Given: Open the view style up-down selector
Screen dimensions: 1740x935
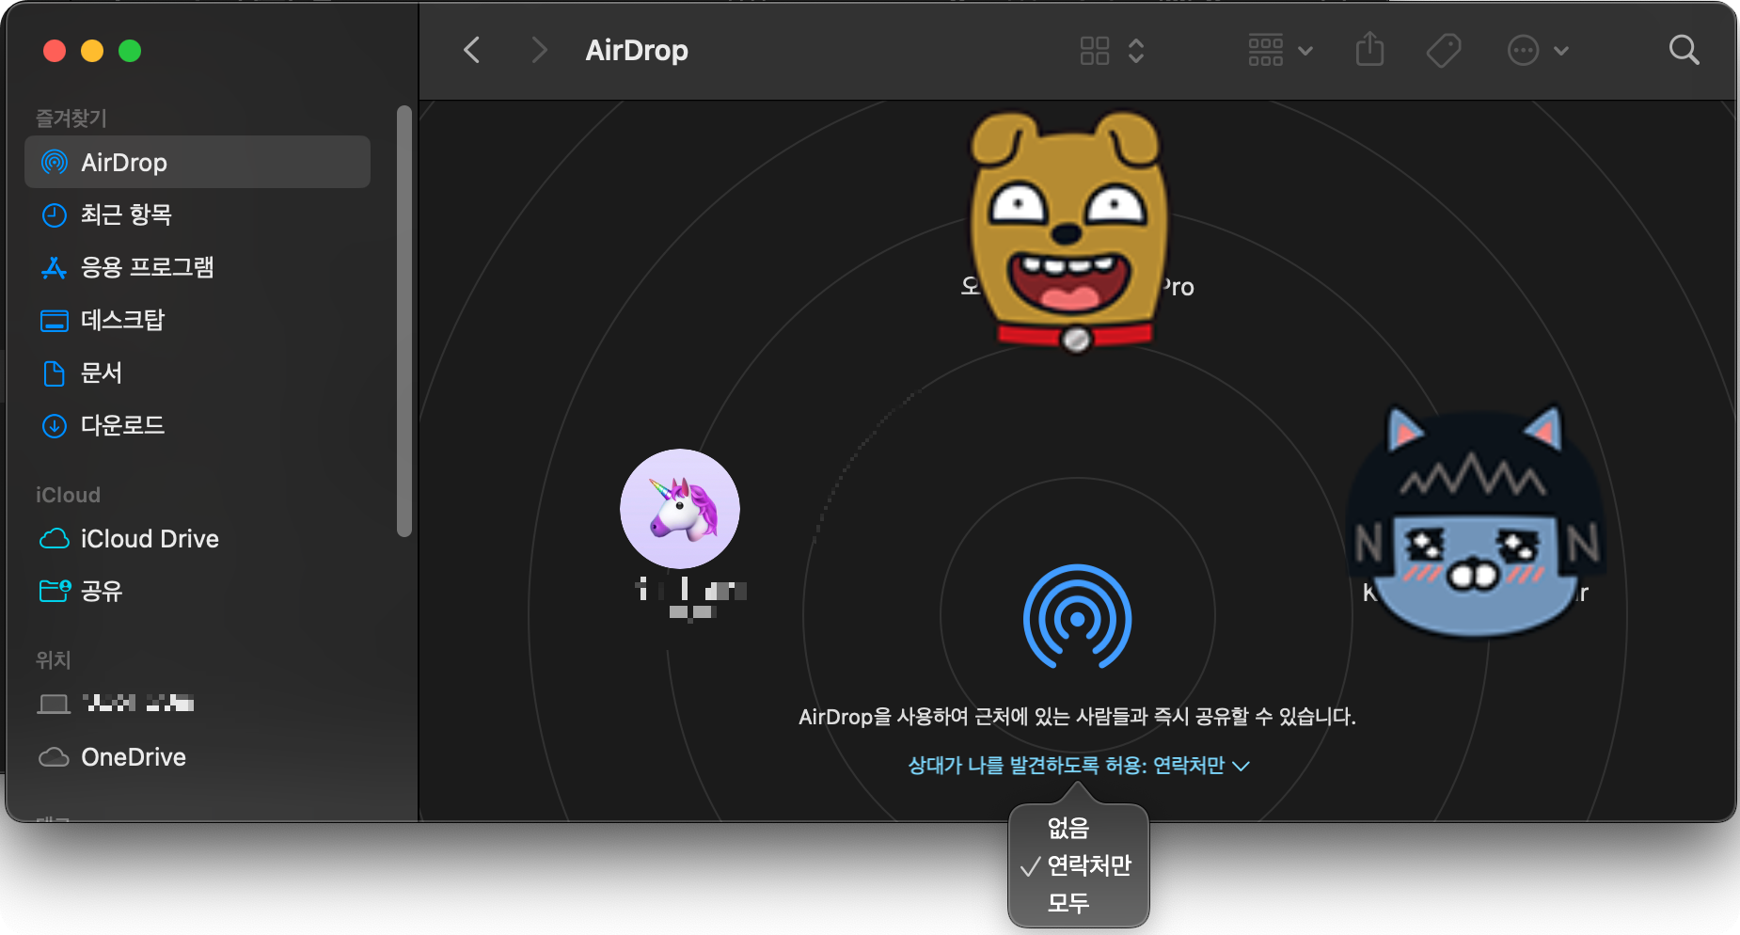Looking at the screenshot, I should [x=1136, y=51].
